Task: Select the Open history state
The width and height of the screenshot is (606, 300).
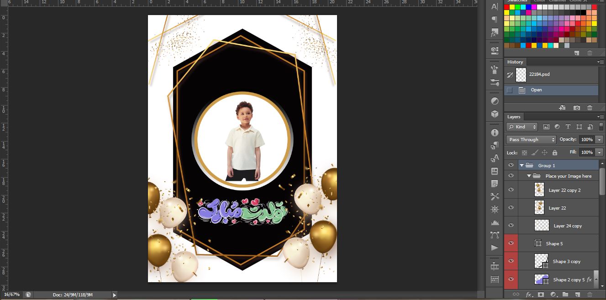Action: (x=551, y=90)
